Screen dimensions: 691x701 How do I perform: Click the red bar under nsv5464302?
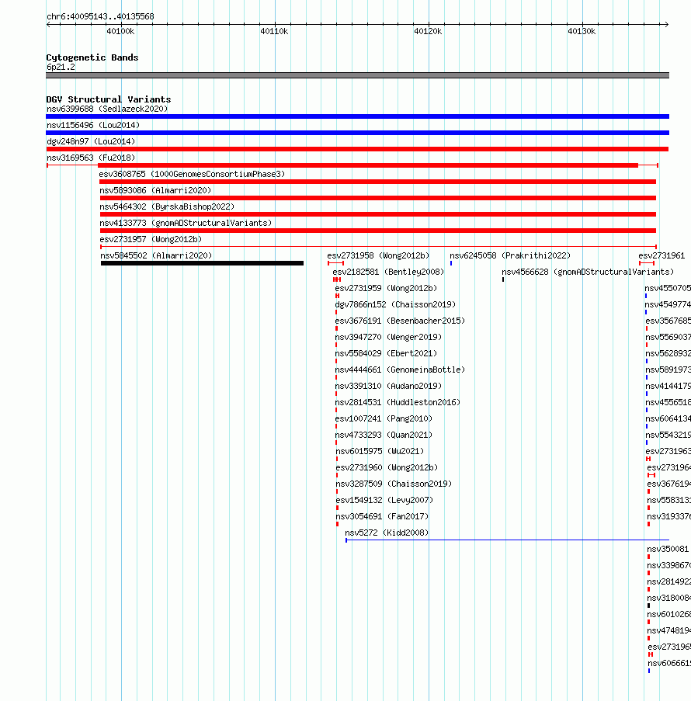click(x=378, y=214)
